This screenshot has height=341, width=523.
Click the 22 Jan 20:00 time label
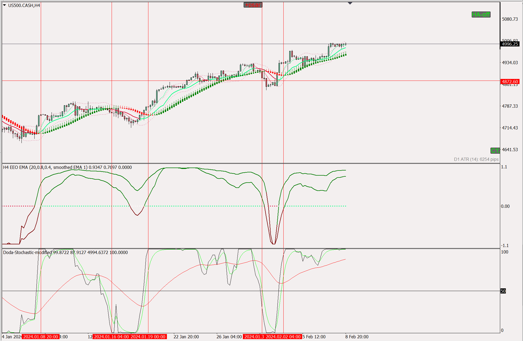(x=186, y=337)
